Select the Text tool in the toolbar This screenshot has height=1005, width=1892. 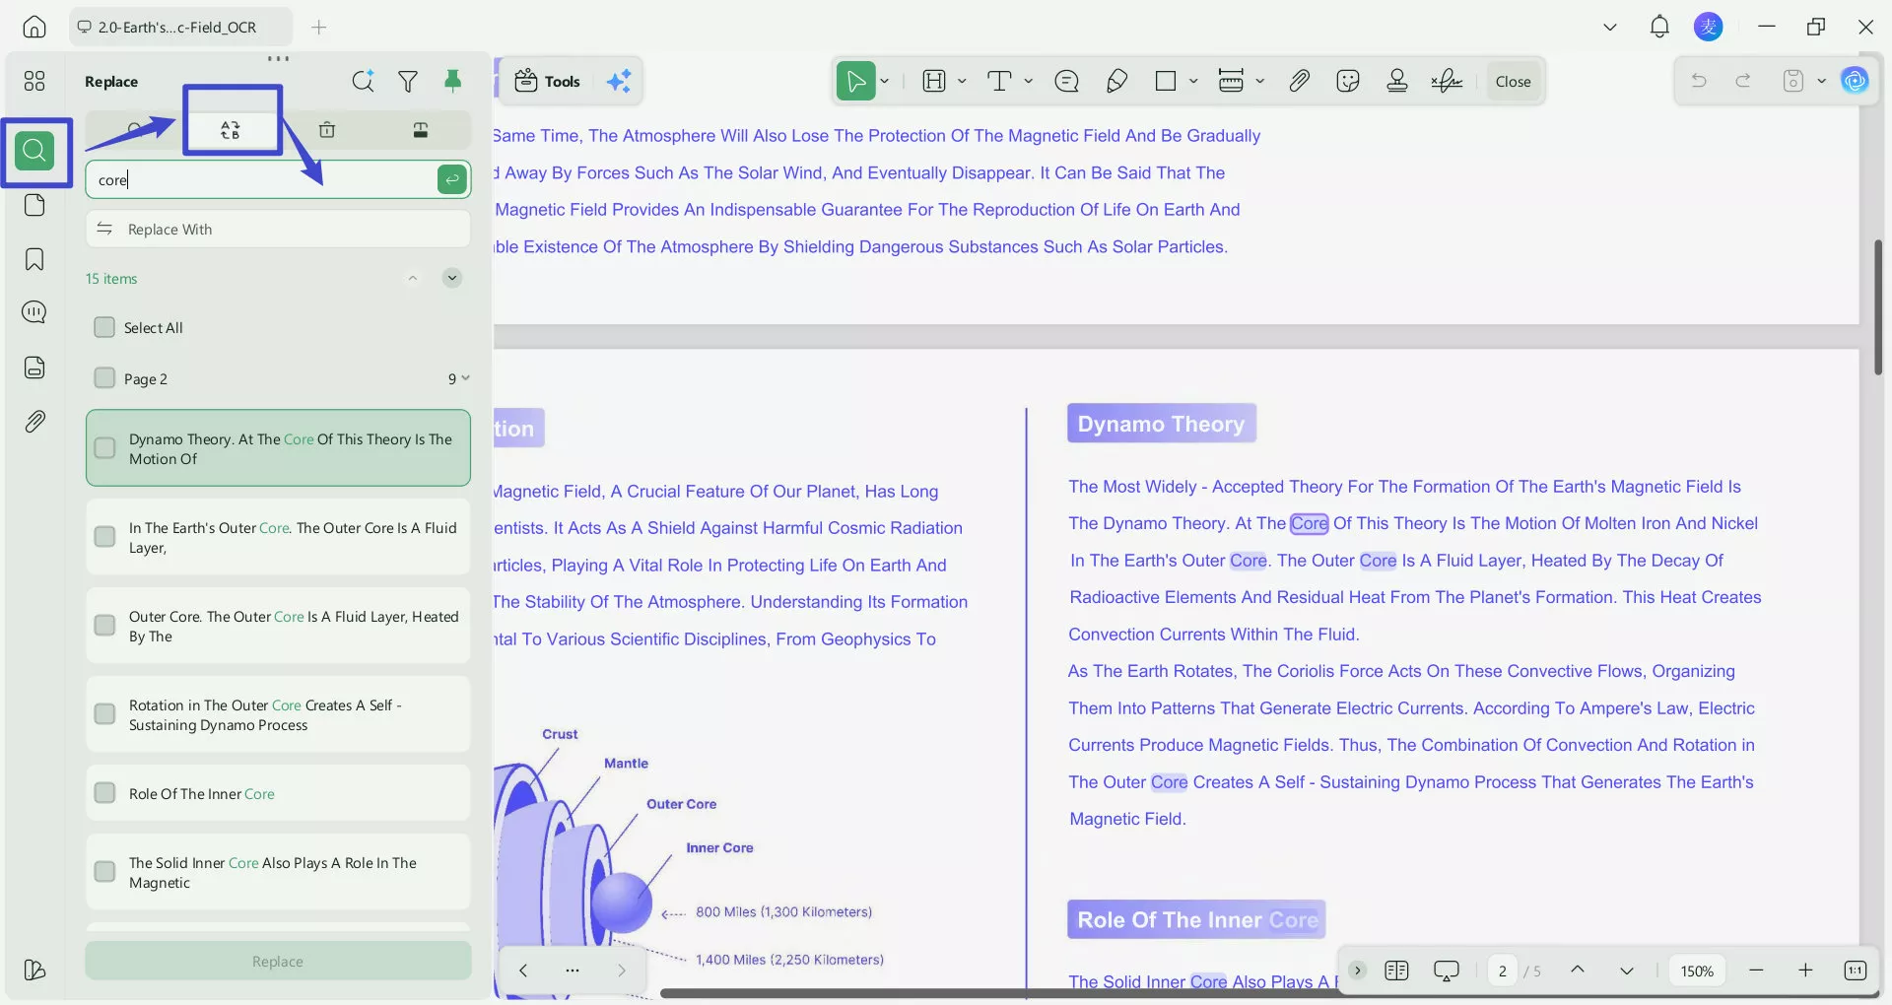[x=1001, y=81]
